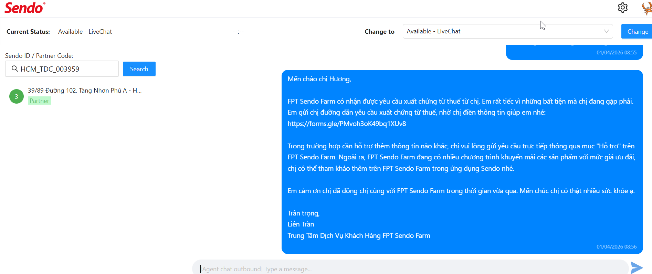
Task: Open the user avatar menu
Action: tap(647, 8)
